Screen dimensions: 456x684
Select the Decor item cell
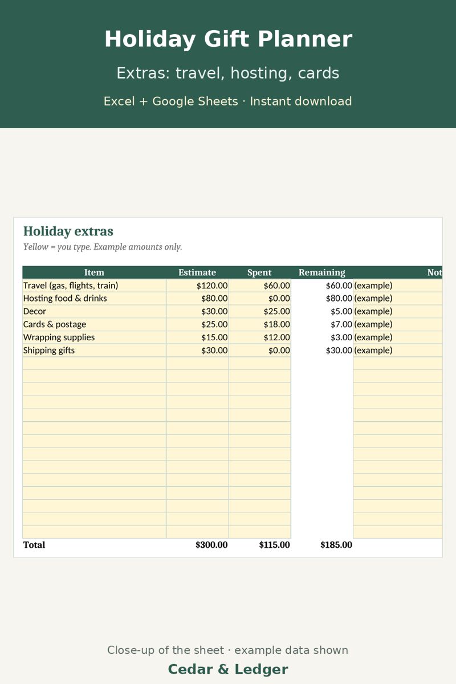tap(95, 312)
